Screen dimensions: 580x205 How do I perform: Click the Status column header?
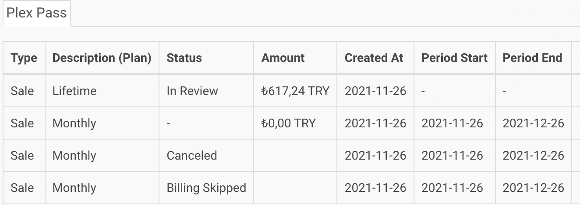pos(184,58)
